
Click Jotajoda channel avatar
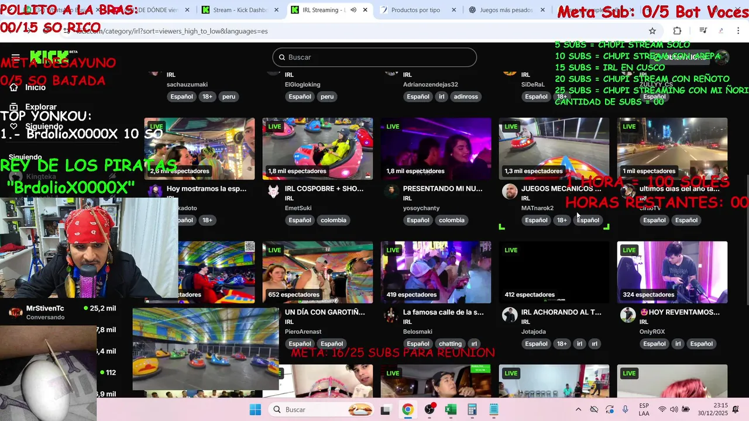(x=510, y=315)
